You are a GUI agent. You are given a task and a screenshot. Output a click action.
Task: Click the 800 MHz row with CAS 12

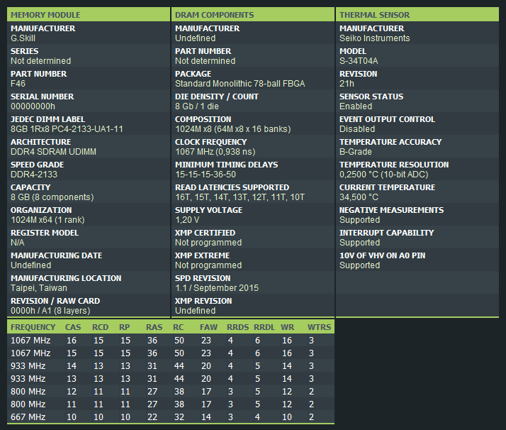171,391
